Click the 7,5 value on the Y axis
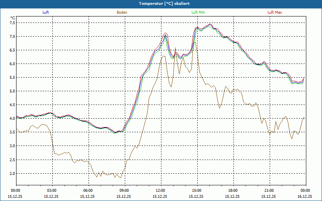 [x=12, y=23]
